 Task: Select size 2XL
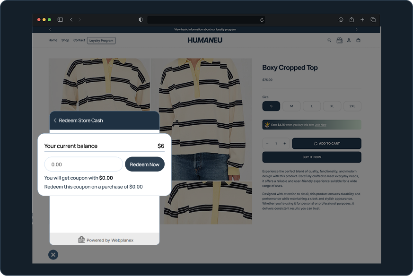coord(352,106)
